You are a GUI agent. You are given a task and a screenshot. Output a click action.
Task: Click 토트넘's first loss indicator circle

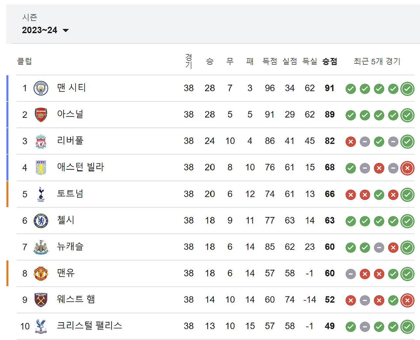[350, 195]
